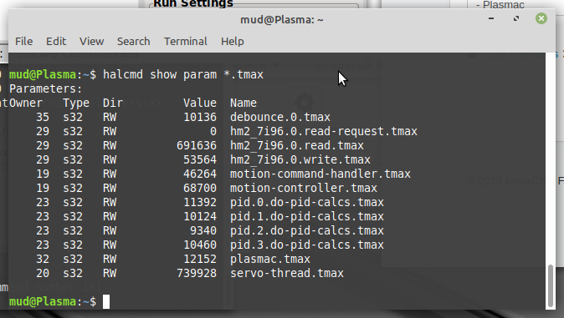564x318 pixels.
Task: Open the File menu in terminal
Action: coord(23,42)
